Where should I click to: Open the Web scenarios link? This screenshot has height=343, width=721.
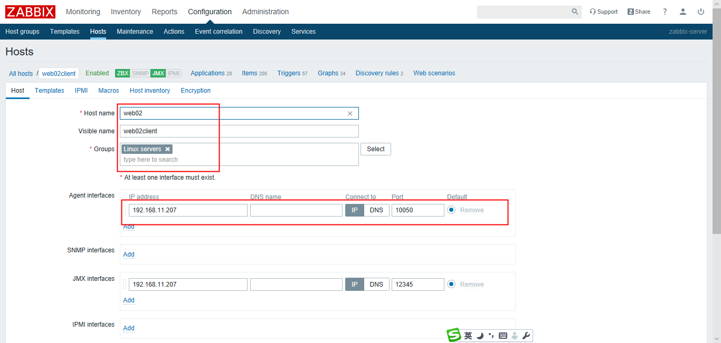click(434, 73)
